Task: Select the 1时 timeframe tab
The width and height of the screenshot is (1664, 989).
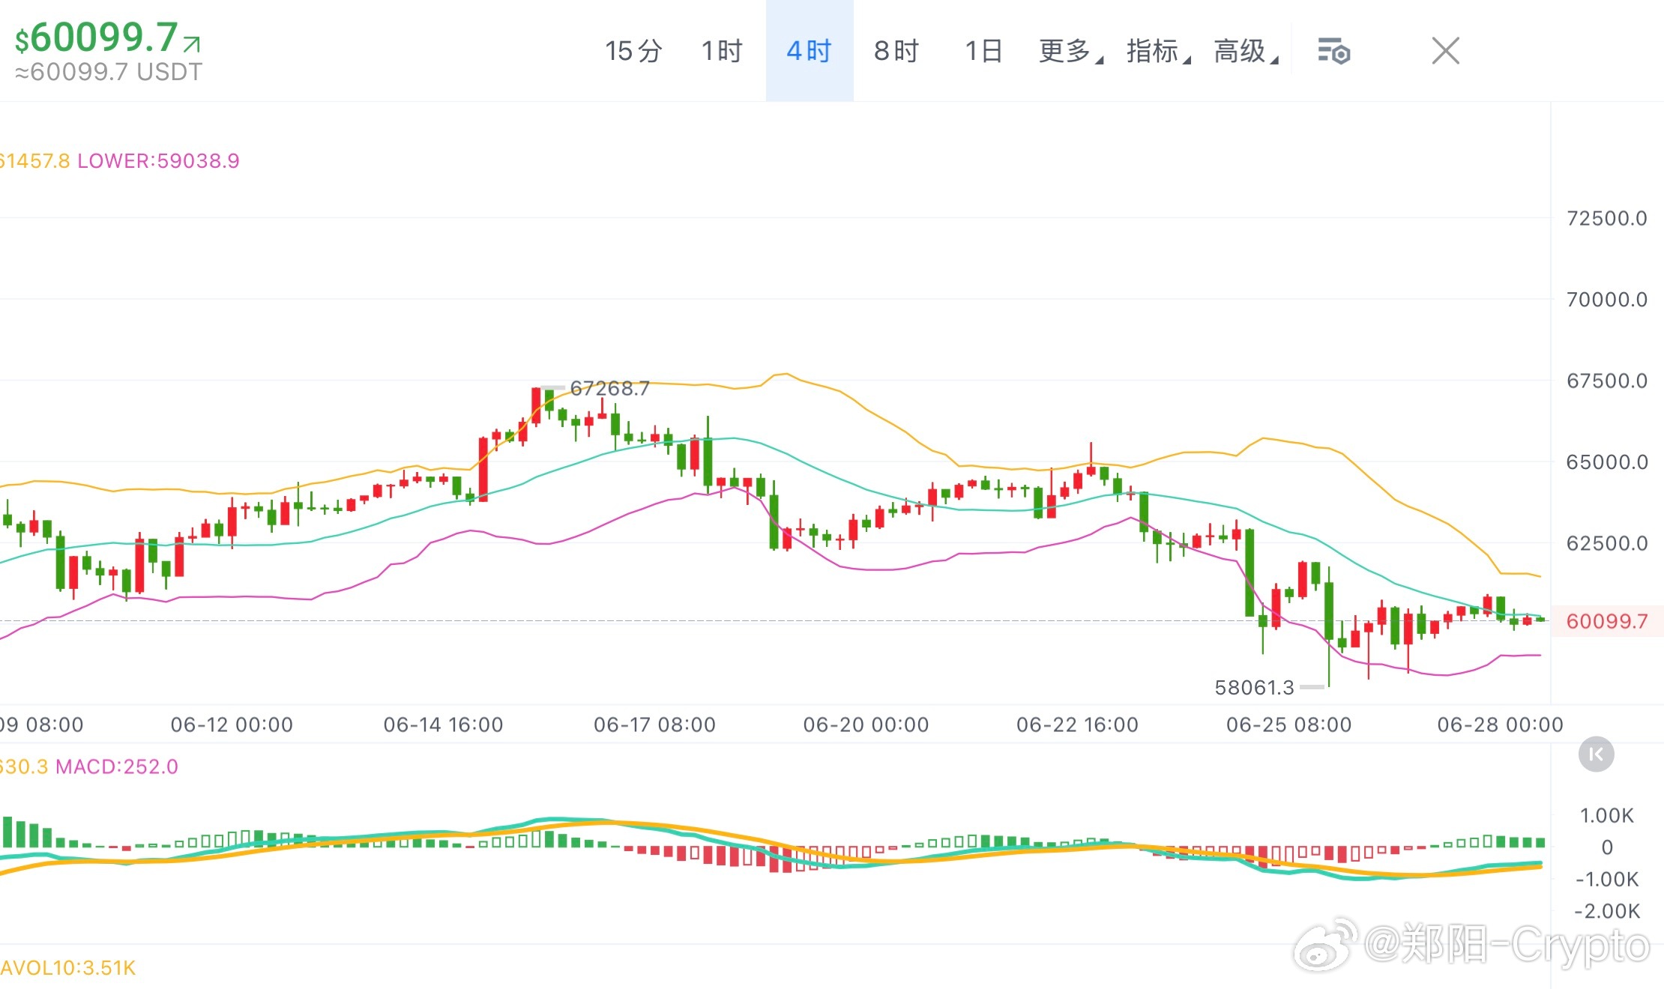Action: pos(721,51)
